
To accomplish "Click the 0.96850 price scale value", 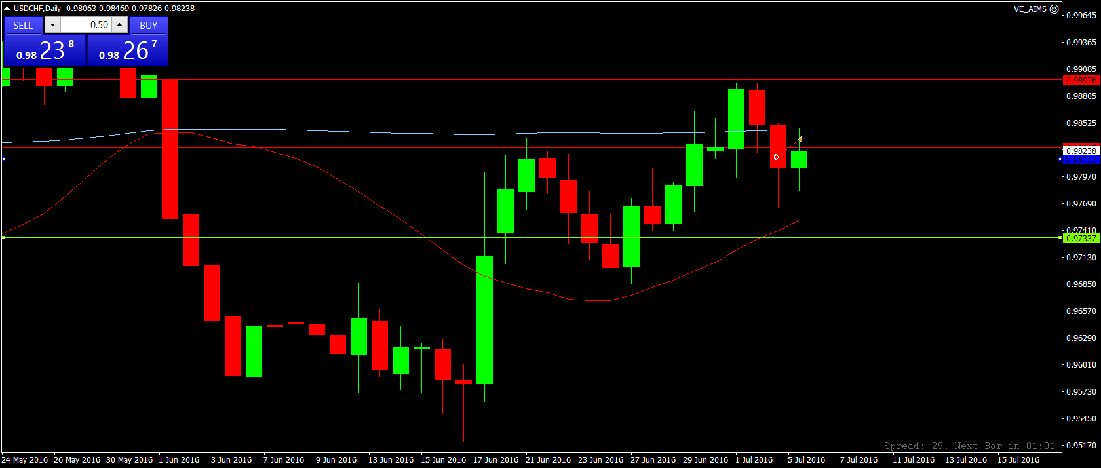I will point(1081,284).
